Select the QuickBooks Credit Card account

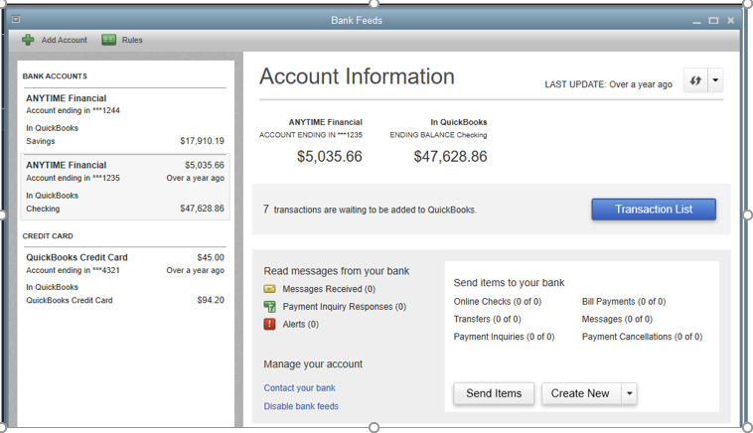(x=125, y=278)
